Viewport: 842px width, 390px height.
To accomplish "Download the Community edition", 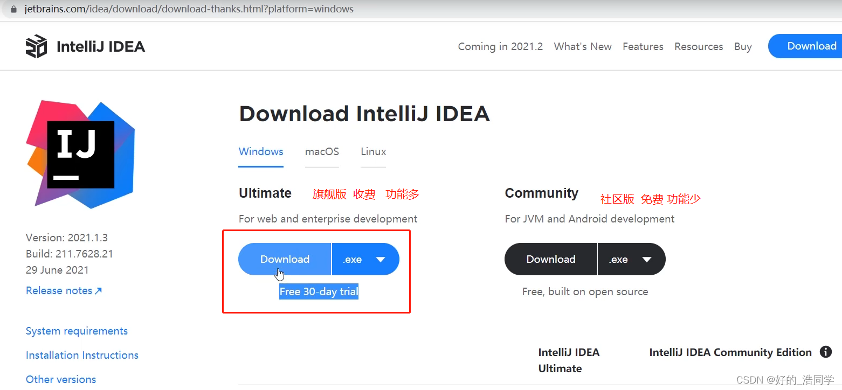I will pos(551,259).
